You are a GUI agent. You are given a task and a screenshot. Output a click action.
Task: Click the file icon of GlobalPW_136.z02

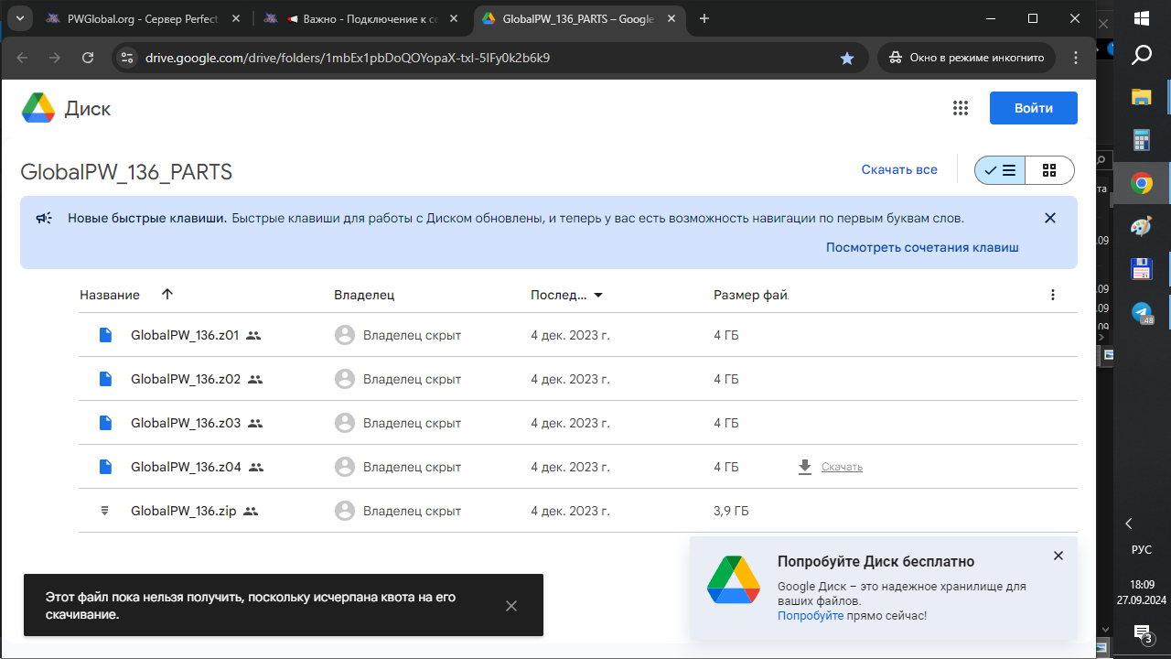[105, 379]
